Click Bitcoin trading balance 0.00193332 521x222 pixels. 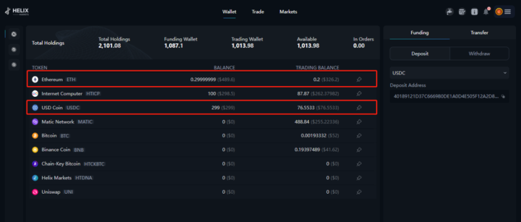pyautogui.click(x=314, y=136)
